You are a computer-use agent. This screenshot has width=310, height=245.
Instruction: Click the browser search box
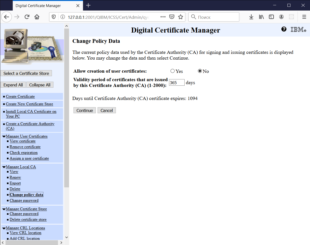pyautogui.click(x=214, y=17)
